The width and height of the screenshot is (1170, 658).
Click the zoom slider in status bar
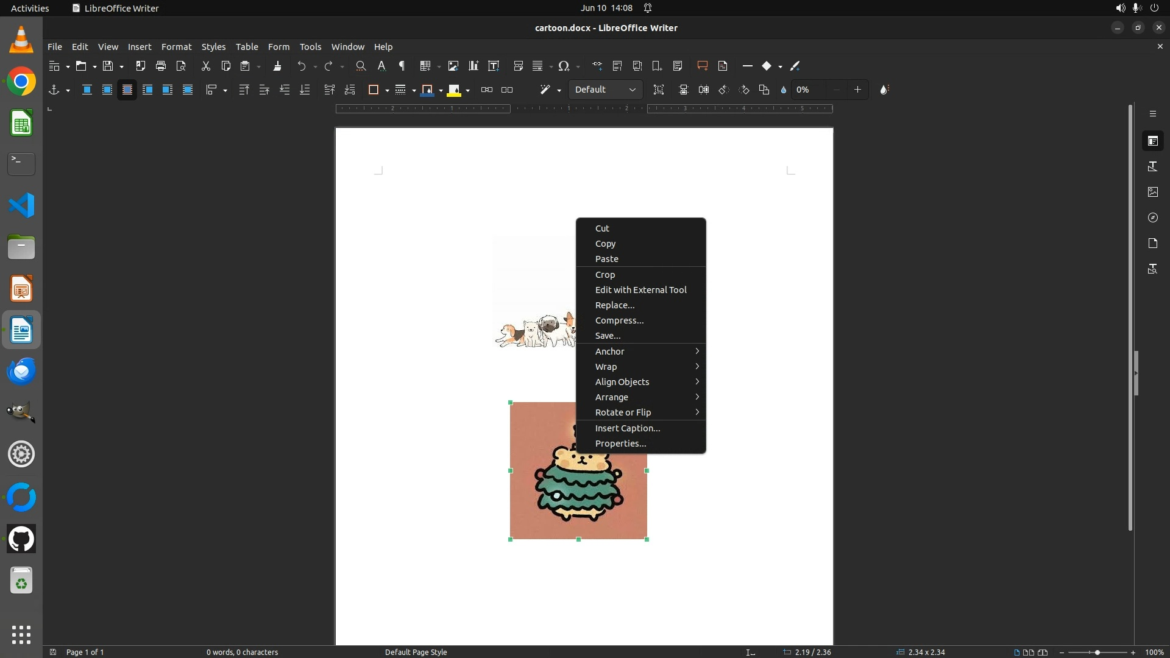tap(1097, 653)
